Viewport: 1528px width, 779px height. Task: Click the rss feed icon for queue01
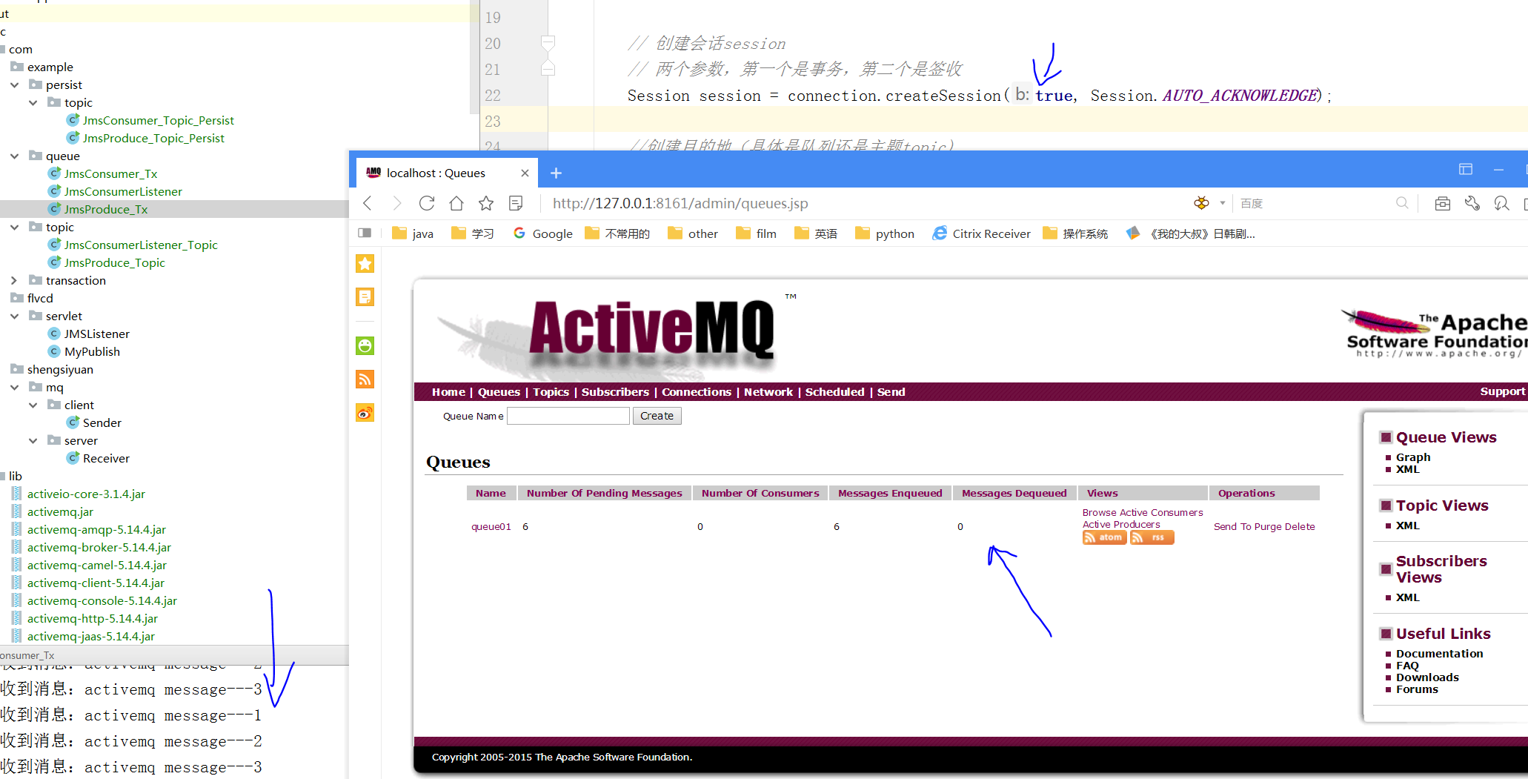coord(1152,537)
